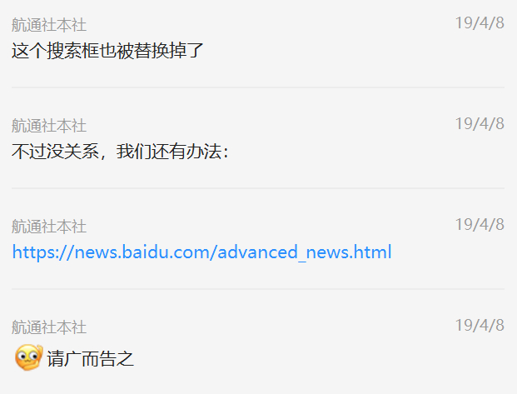Click the divider below the link message

coord(258,289)
